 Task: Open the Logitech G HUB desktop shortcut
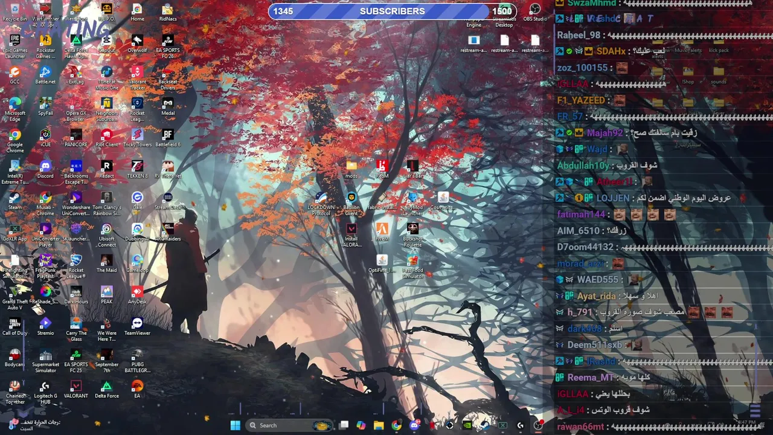click(x=45, y=392)
